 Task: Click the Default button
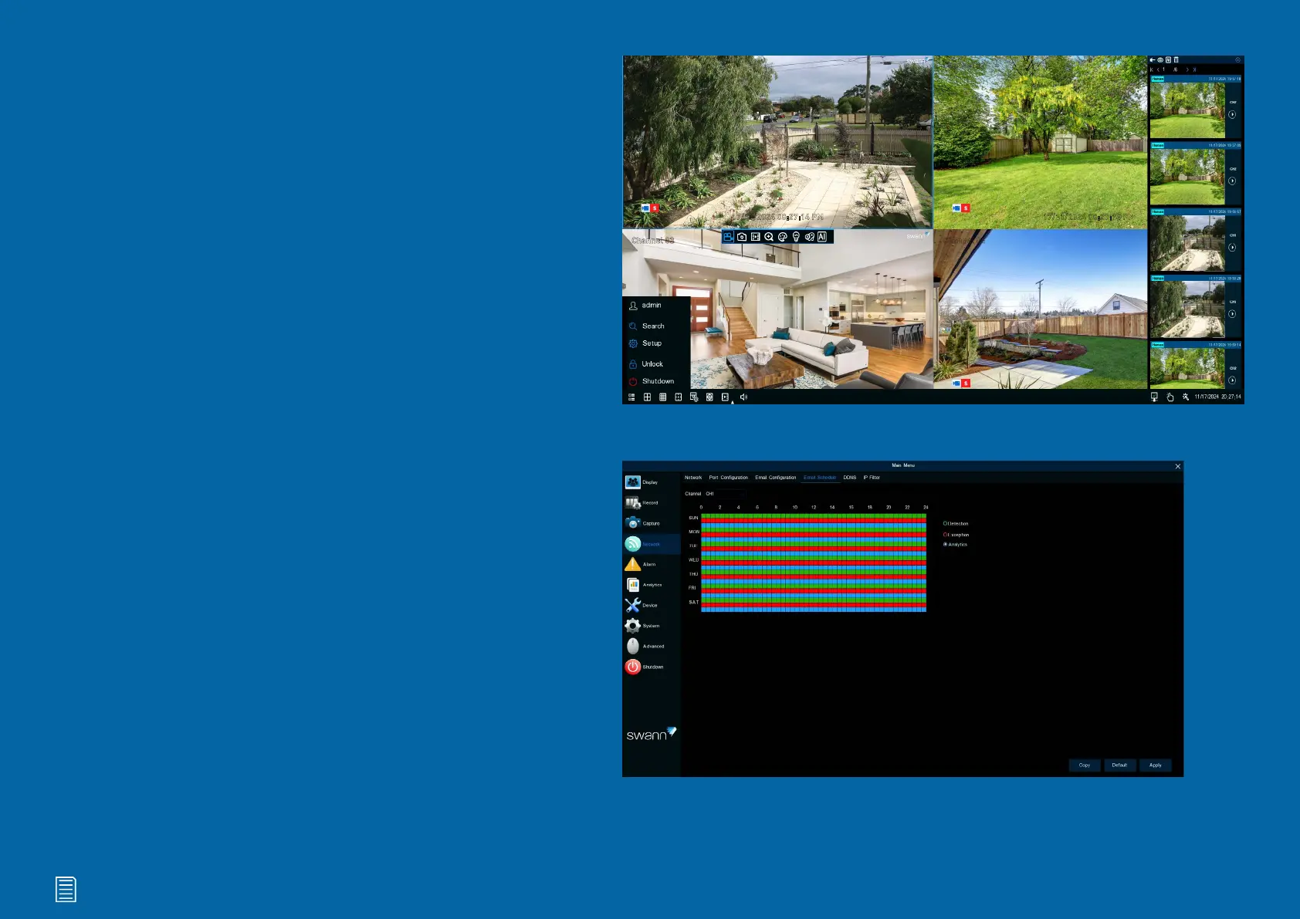[x=1119, y=765]
